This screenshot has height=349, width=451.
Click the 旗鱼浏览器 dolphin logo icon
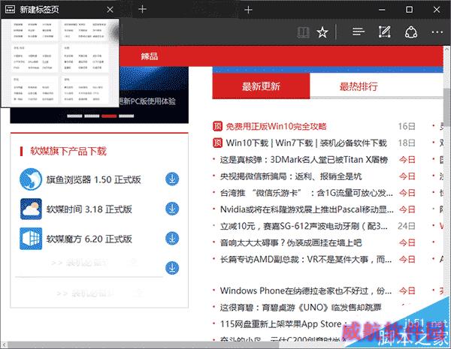point(31,179)
